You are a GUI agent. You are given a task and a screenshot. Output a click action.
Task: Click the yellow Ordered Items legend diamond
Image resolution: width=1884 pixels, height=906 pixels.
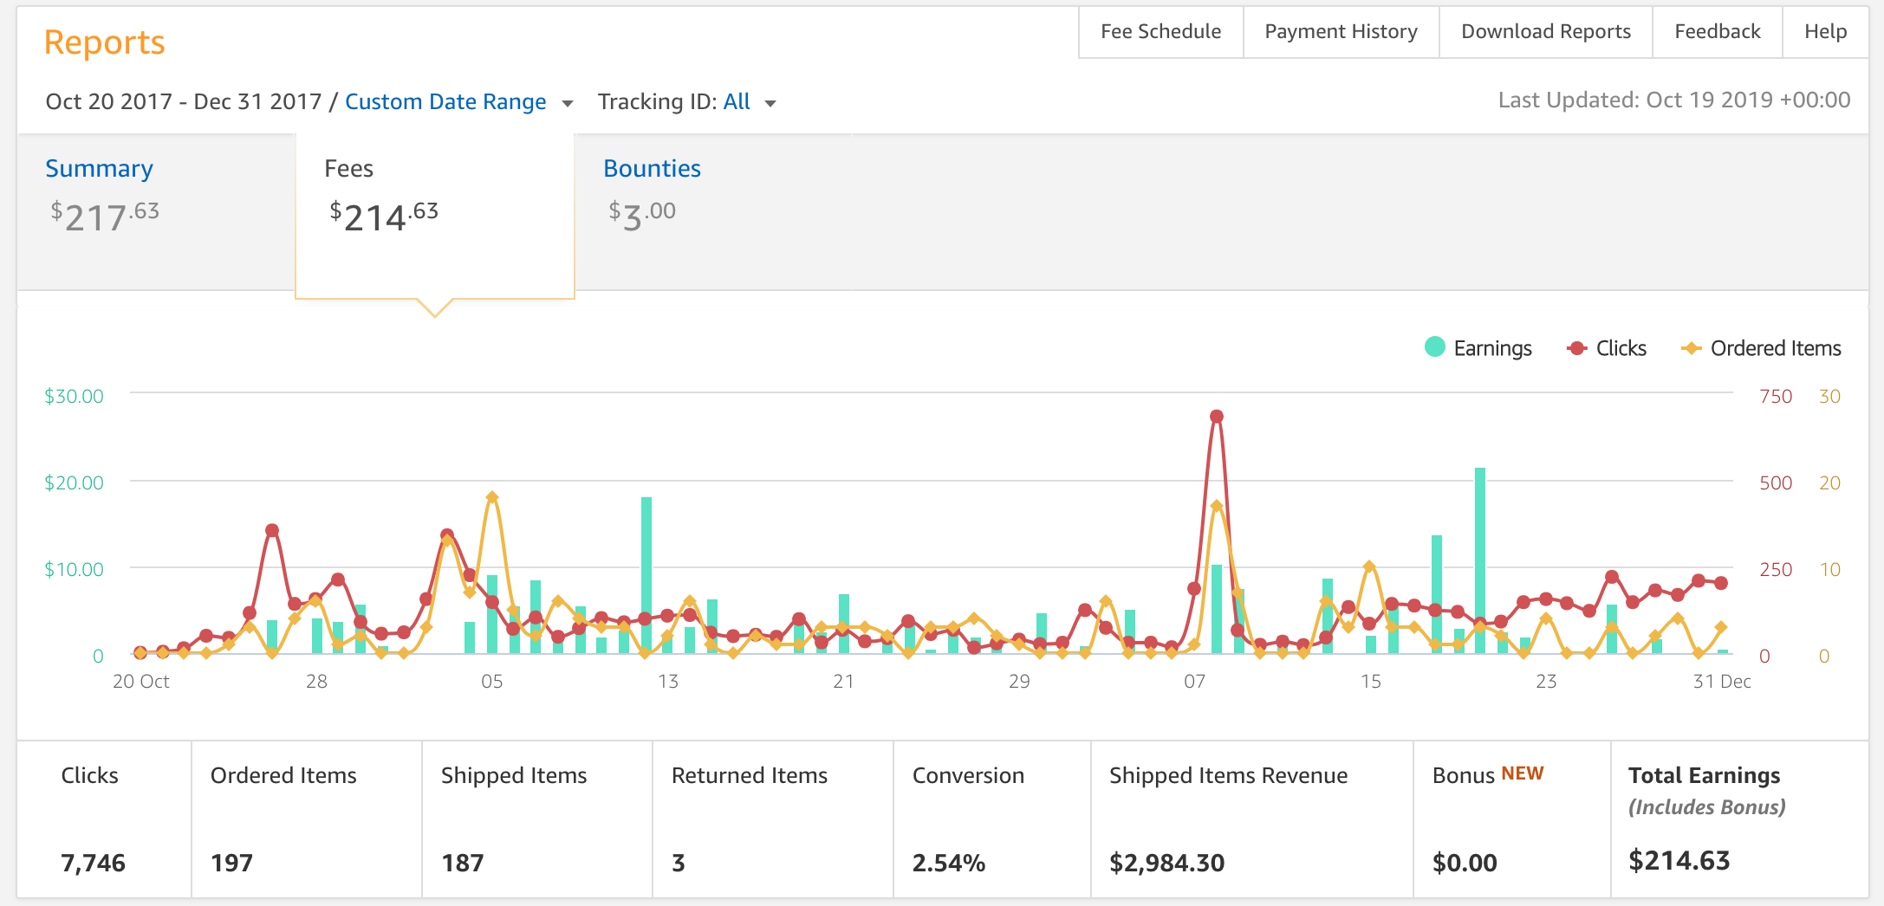coord(1691,348)
